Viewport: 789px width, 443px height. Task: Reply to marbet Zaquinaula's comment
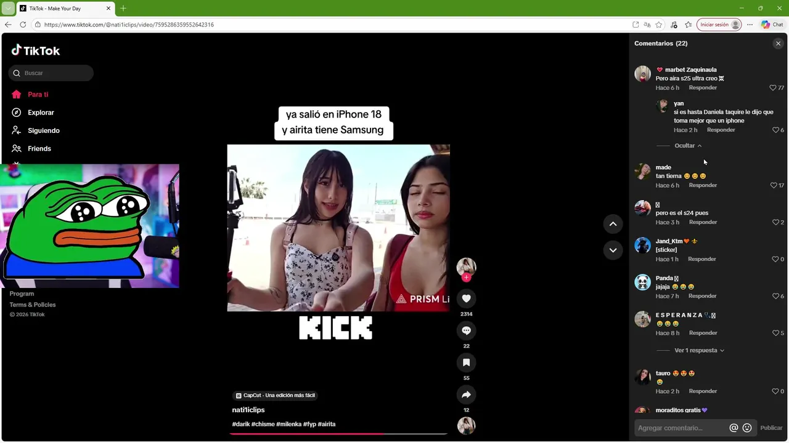[x=703, y=88]
